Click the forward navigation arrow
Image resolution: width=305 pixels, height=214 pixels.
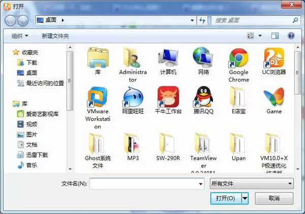[23, 21]
